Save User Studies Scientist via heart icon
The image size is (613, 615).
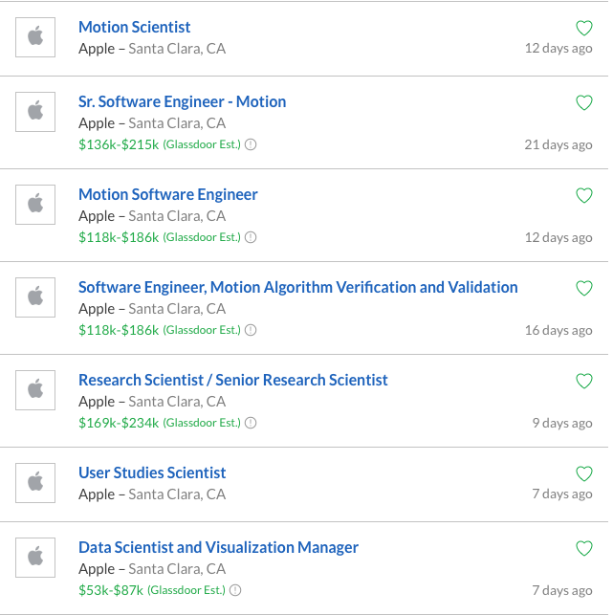(x=583, y=473)
